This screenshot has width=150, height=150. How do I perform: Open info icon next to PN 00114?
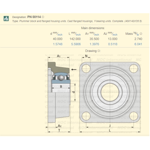(43, 17)
